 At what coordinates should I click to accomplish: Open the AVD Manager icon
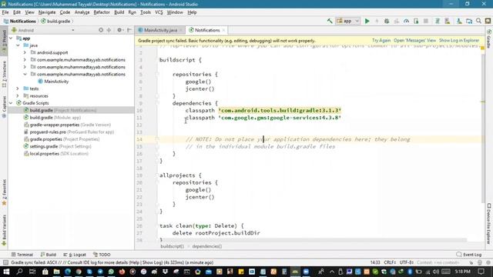(x=447, y=21)
